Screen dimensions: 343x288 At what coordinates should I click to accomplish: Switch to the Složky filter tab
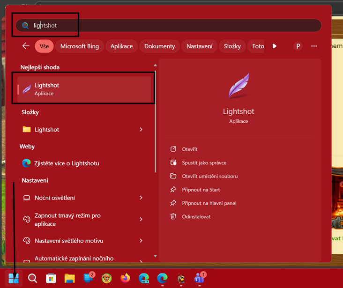tap(232, 46)
